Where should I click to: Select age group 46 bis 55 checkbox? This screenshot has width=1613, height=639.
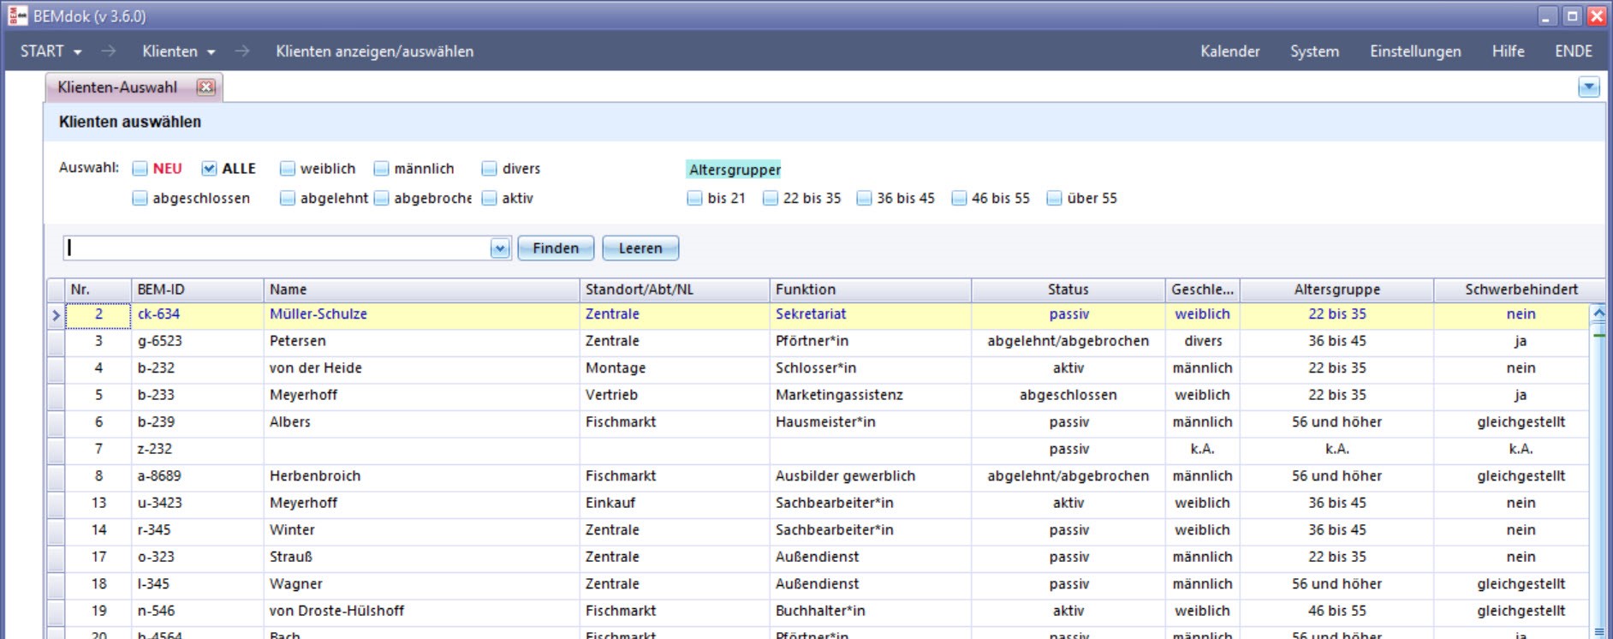(960, 198)
